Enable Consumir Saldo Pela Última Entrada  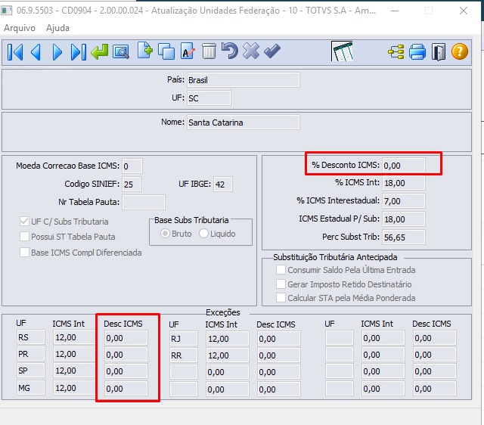pyautogui.click(x=281, y=269)
